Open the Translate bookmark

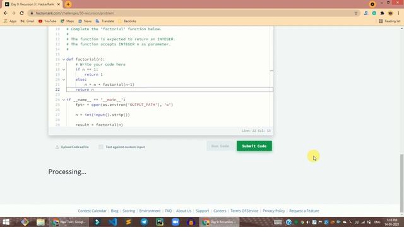(105, 21)
